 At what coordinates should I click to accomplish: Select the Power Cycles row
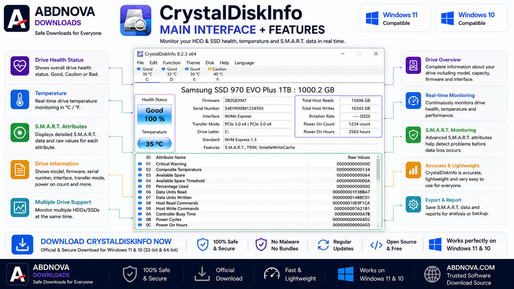(x=255, y=220)
